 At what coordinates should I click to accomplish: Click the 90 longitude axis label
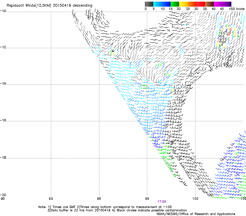click(x=3, y=198)
